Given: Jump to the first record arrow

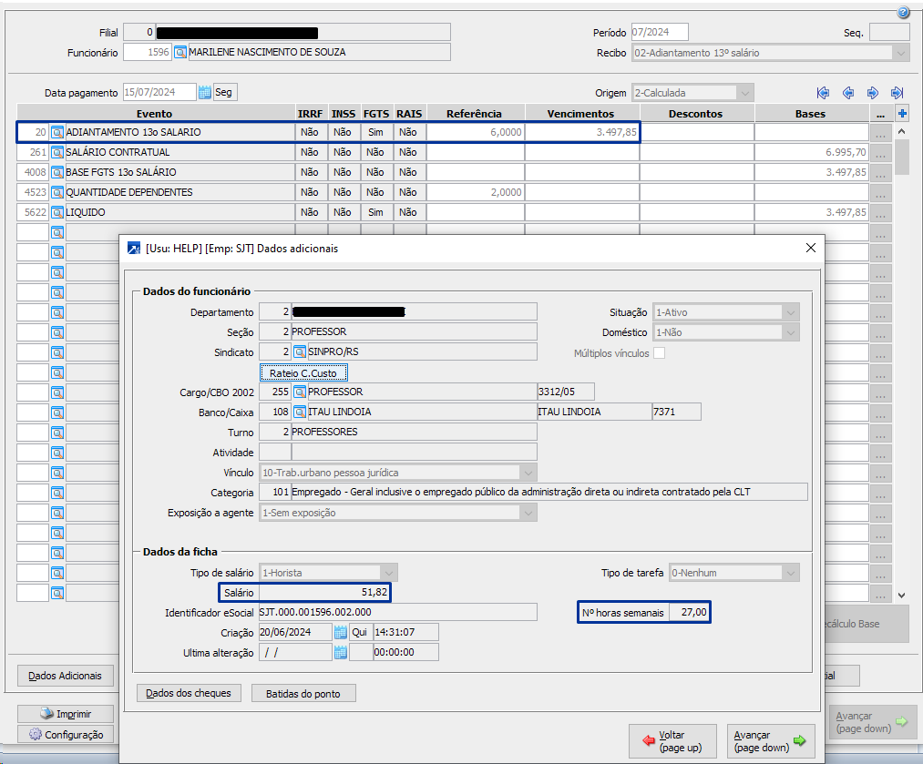Looking at the screenshot, I should tap(823, 93).
